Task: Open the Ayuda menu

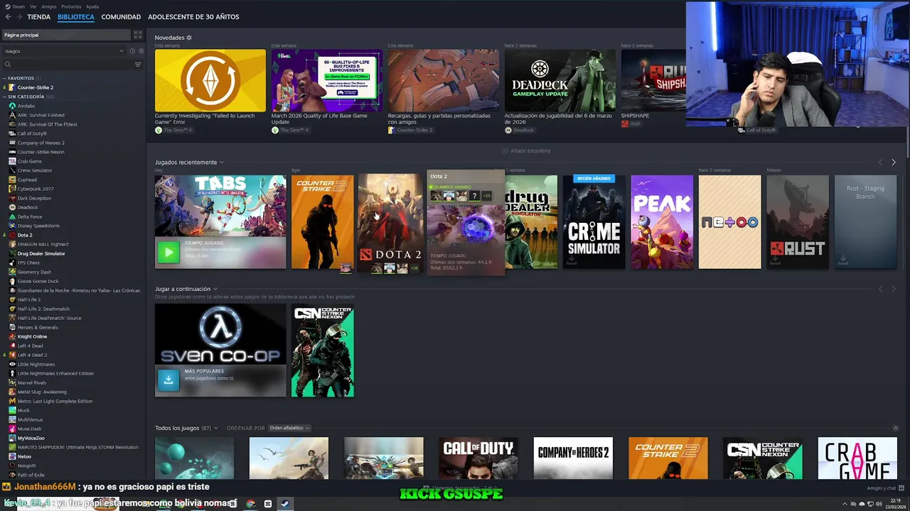Action: pos(92,6)
